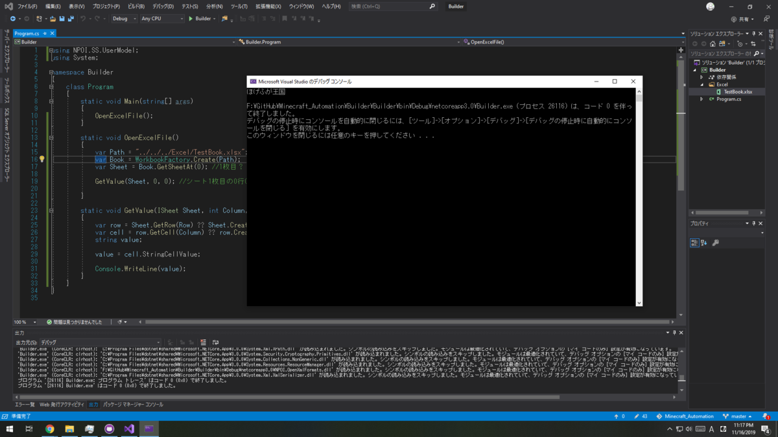Image resolution: width=778 pixels, height=437 pixels.
Task: Expand the 依存関係 node
Action: click(701, 77)
